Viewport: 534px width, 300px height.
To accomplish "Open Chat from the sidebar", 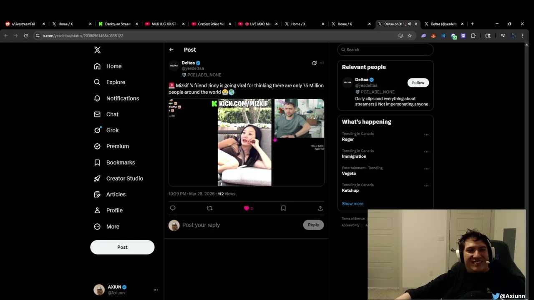I will click(x=106, y=114).
